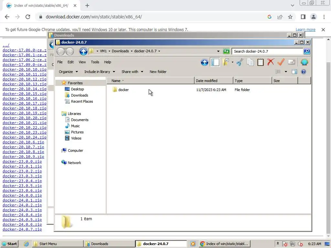Screen dimensions: 331x248
Task: Select the docker folder in the file list
Action: 123,90
